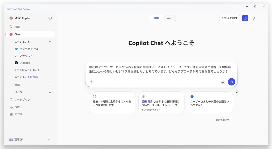
Task: Open the Dropbox agent
Action: pyautogui.click(x=22, y=63)
